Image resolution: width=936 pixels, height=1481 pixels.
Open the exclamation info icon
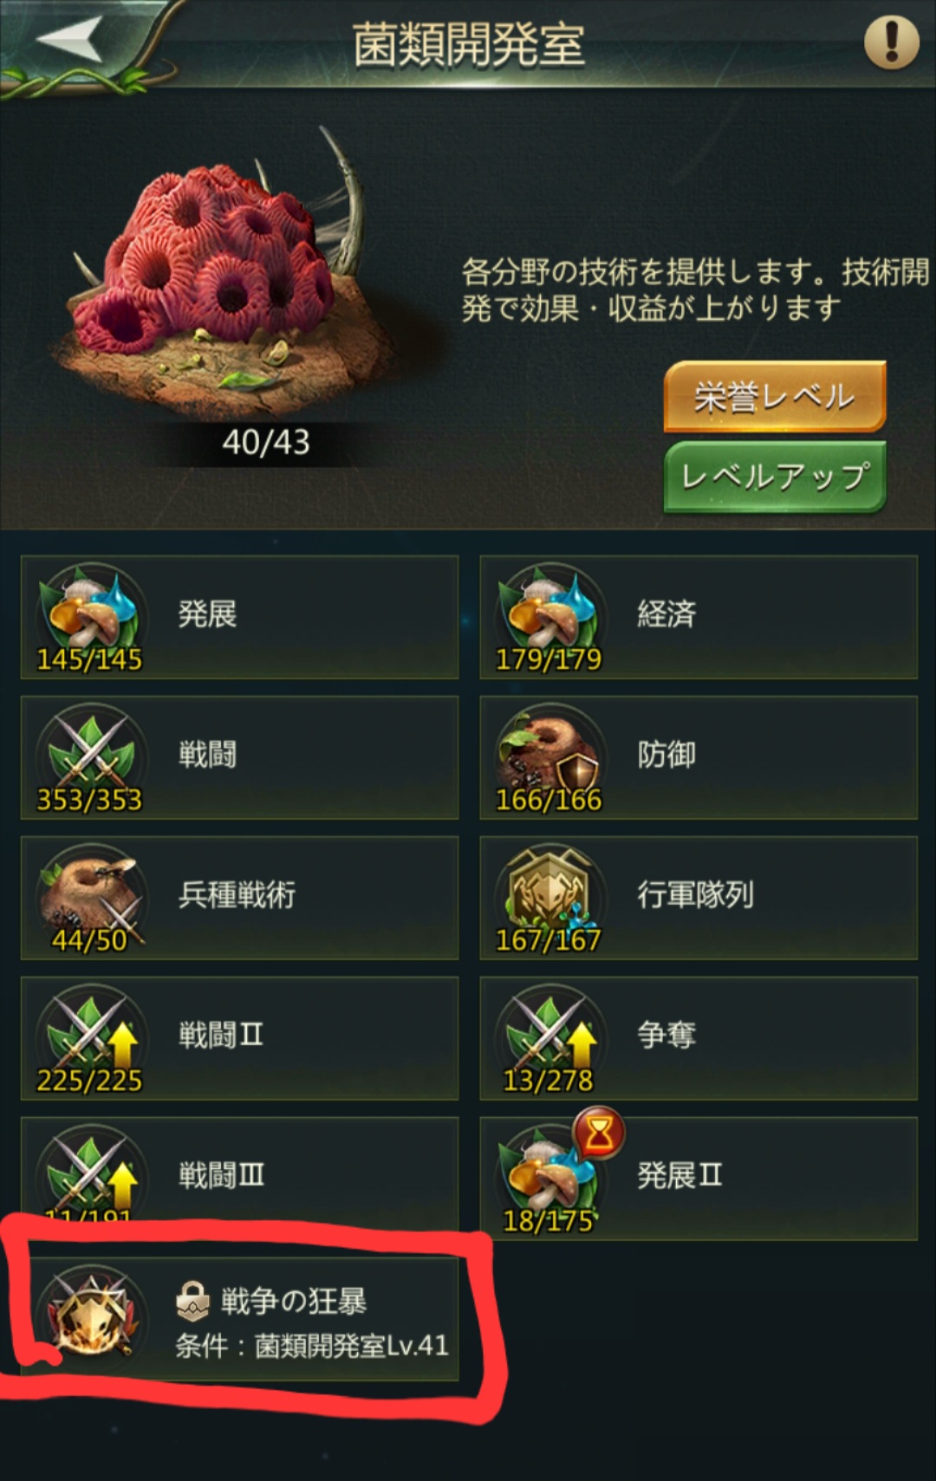891,42
